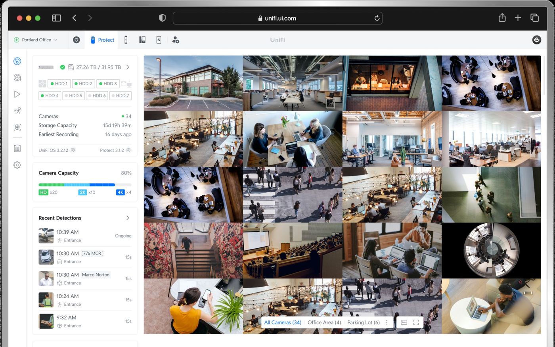Open the face recognition sidebar icon

click(17, 127)
